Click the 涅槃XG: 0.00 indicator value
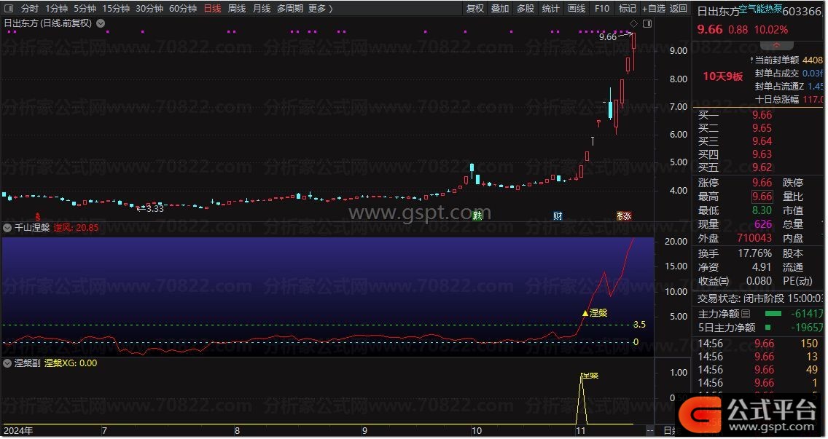 (71, 363)
